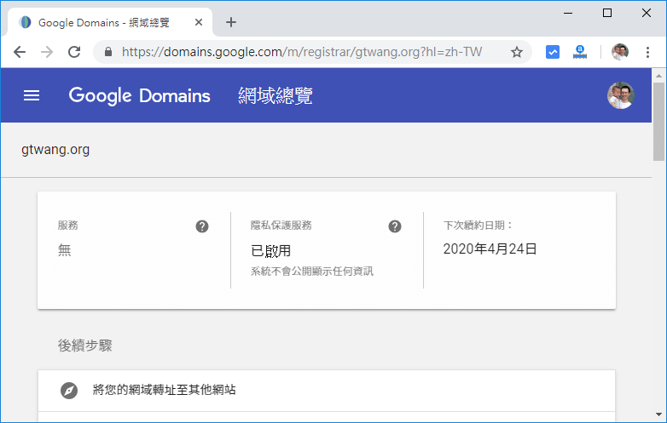
Task: Click the scrollbar up arrow
Action: tap(658, 76)
